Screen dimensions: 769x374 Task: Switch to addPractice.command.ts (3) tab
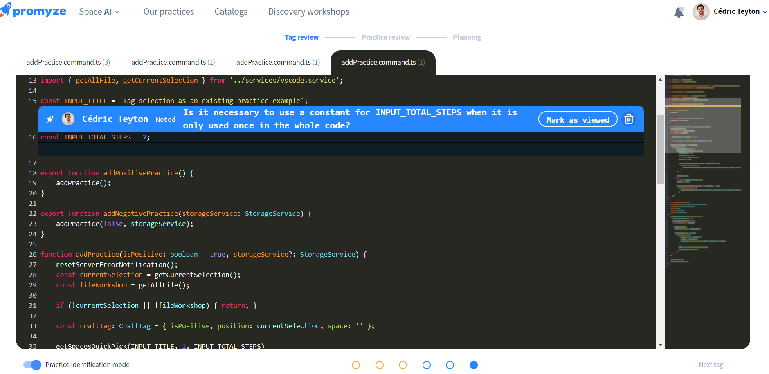[x=68, y=62]
